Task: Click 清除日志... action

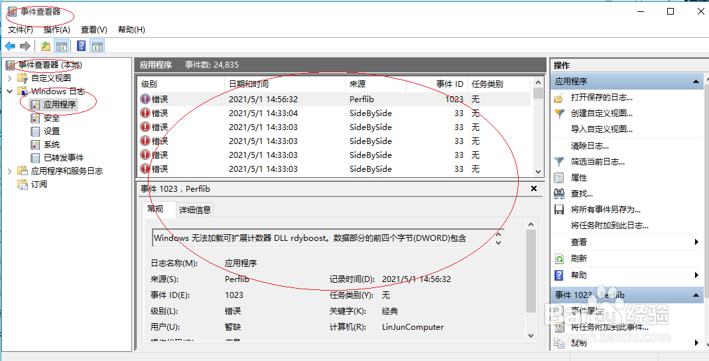Action: [x=590, y=146]
